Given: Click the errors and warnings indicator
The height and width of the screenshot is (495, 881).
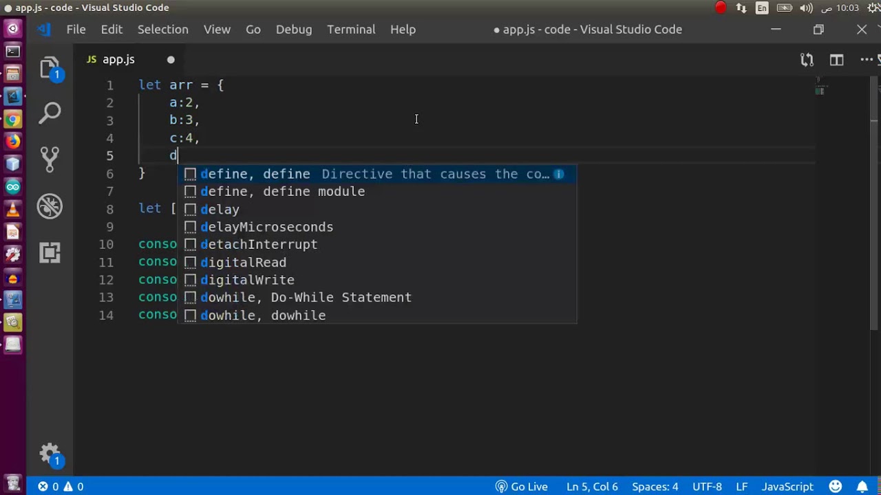Looking at the screenshot, I should [x=61, y=487].
